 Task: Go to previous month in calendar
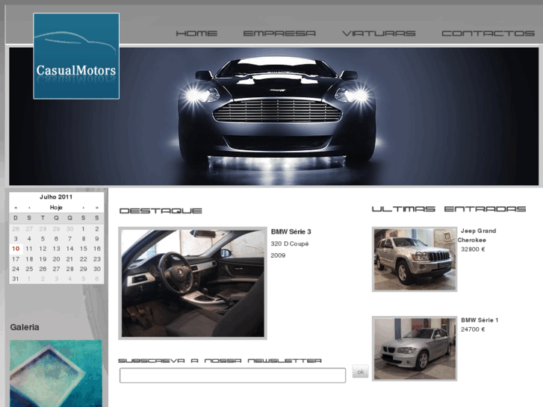29,208
